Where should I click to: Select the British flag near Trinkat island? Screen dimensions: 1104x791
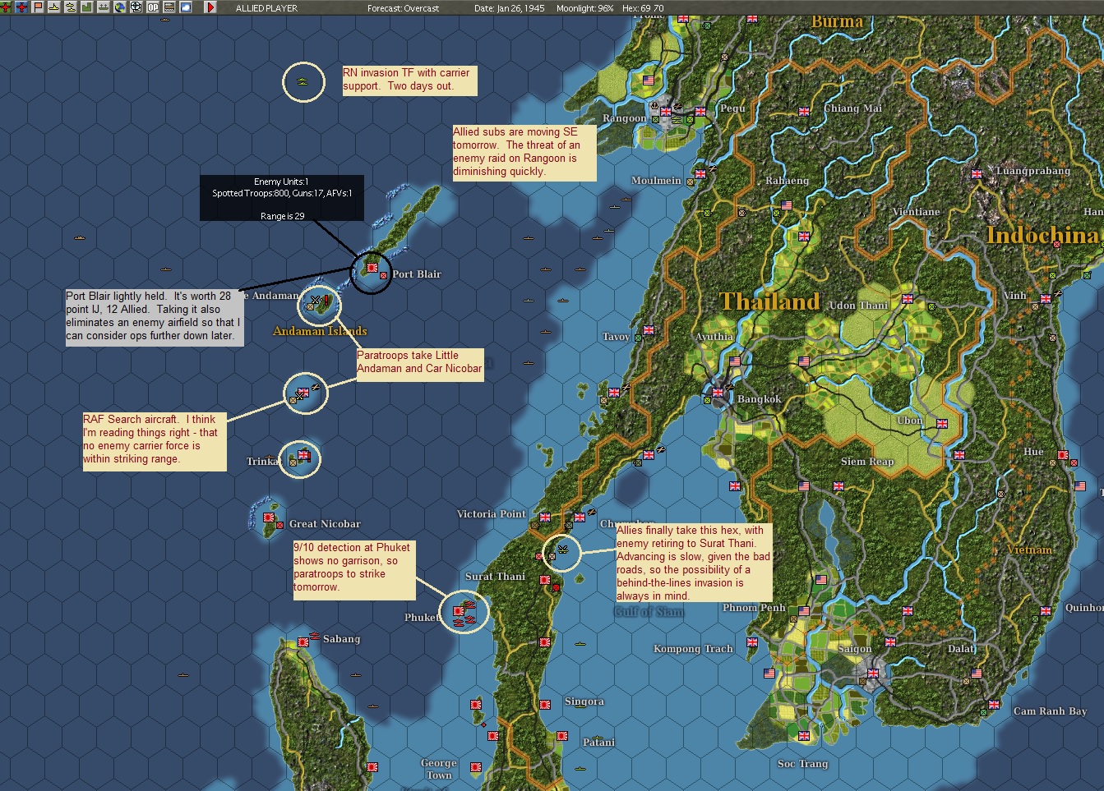[x=303, y=455]
